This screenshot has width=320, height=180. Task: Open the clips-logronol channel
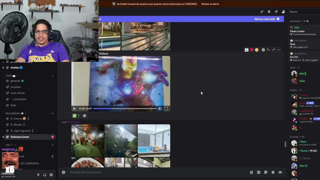(29, 131)
